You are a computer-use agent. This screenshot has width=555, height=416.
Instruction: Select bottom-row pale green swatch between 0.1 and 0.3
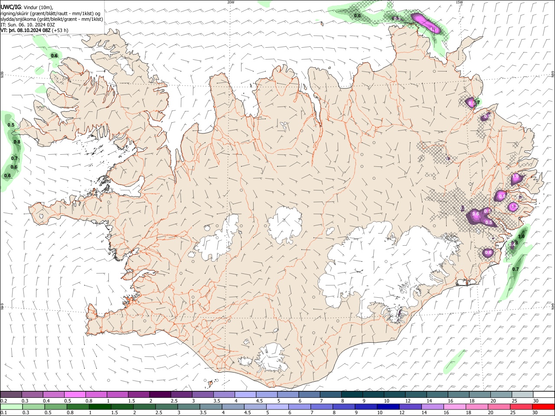point(11,407)
